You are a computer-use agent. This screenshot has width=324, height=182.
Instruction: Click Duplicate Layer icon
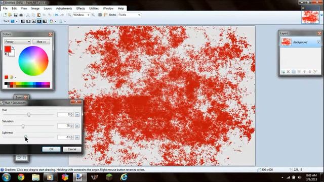pos(294,72)
